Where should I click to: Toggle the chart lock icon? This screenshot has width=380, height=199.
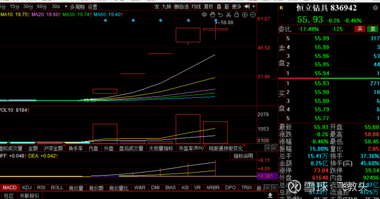click(x=236, y=15)
